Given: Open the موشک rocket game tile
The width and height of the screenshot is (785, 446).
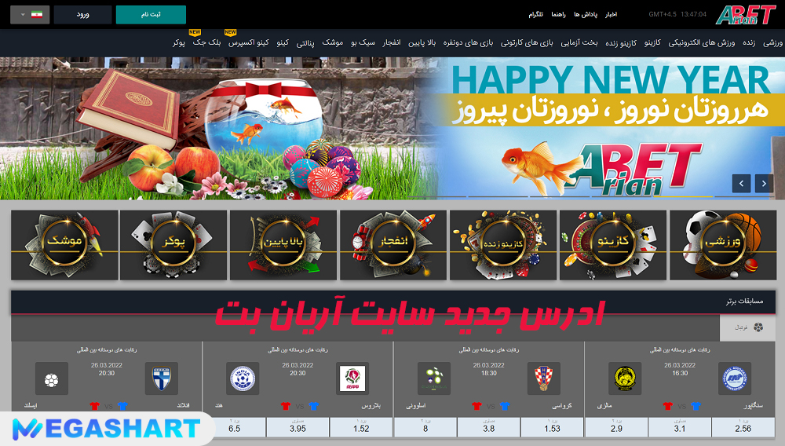Looking at the screenshot, I should point(64,245).
